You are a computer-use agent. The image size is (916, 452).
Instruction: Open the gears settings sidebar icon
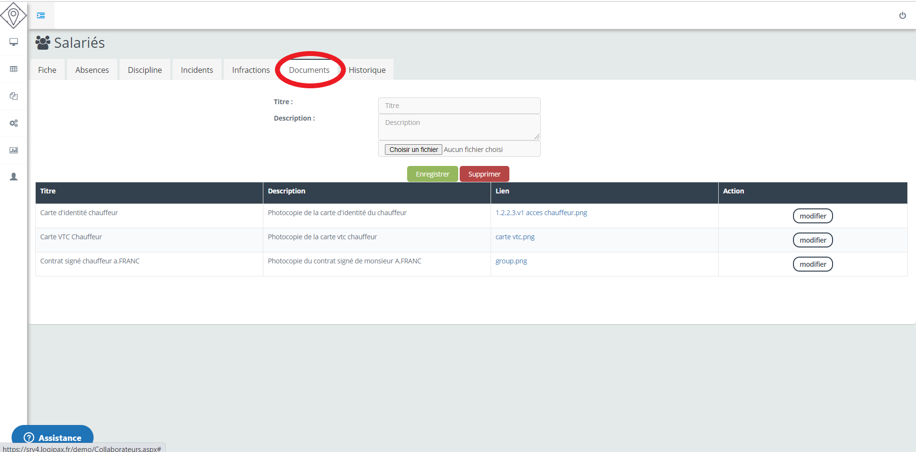click(x=14, y=123)
